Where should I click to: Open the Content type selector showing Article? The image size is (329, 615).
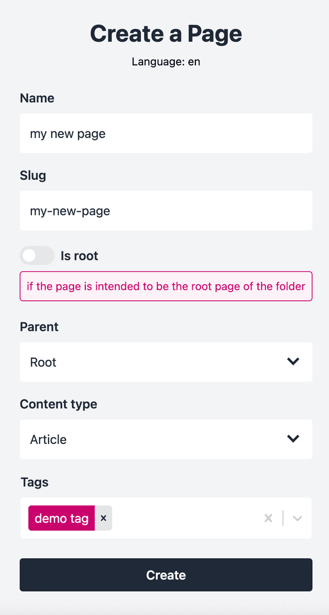(x=166, y=439)
